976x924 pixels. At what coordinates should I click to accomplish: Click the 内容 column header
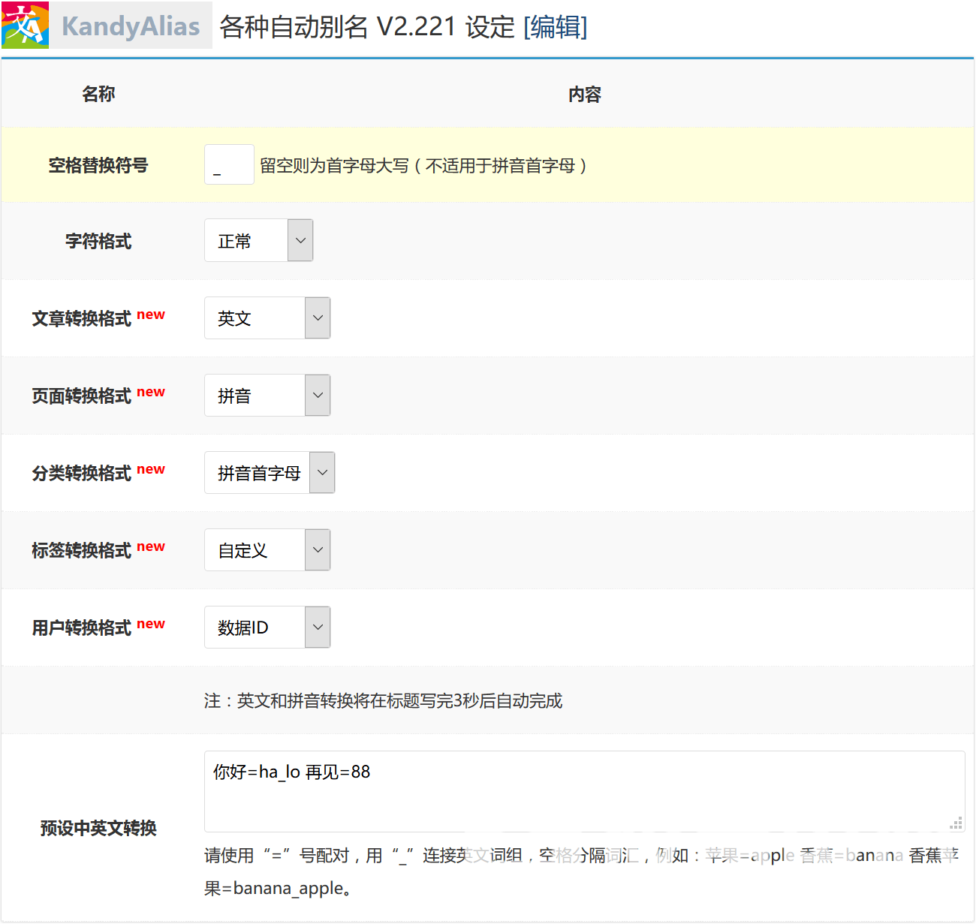[584, 94]
